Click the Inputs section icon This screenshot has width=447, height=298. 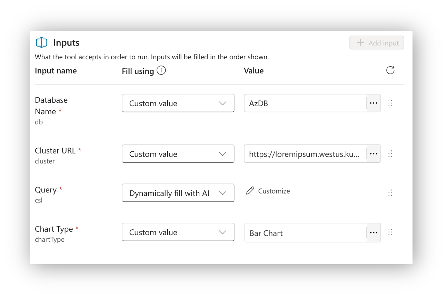42,43
